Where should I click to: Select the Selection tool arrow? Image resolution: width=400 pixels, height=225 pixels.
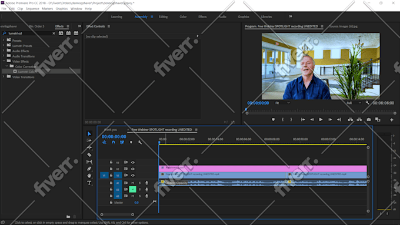(x=89, y=133)
